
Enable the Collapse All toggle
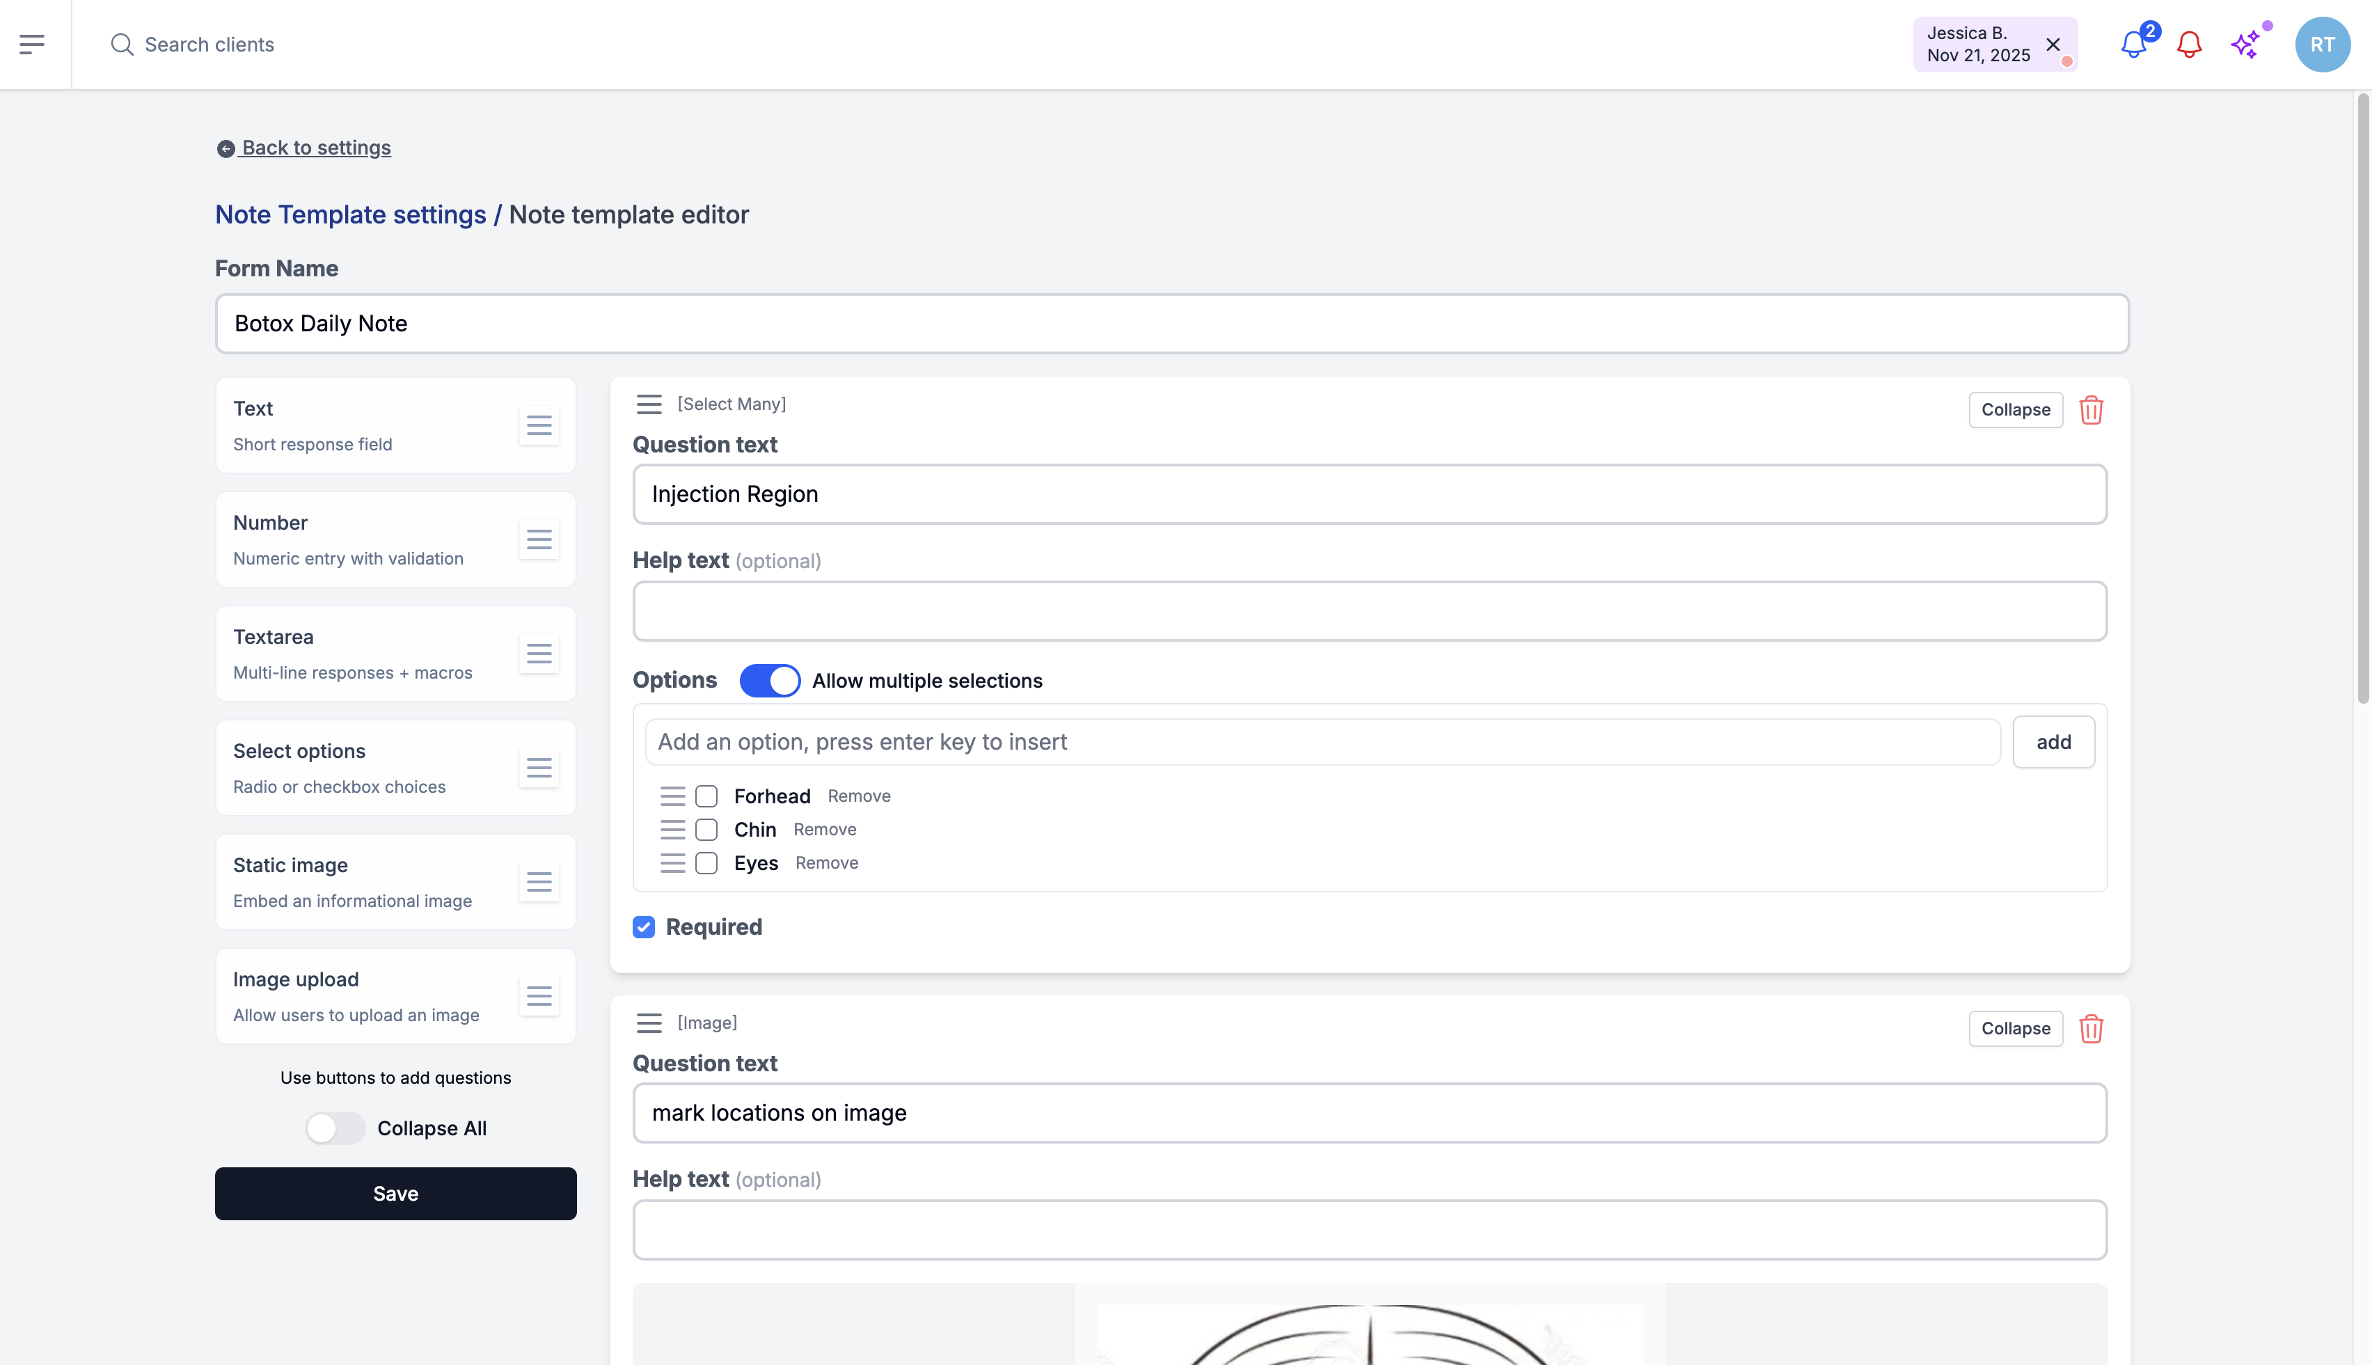(335, 1128)
